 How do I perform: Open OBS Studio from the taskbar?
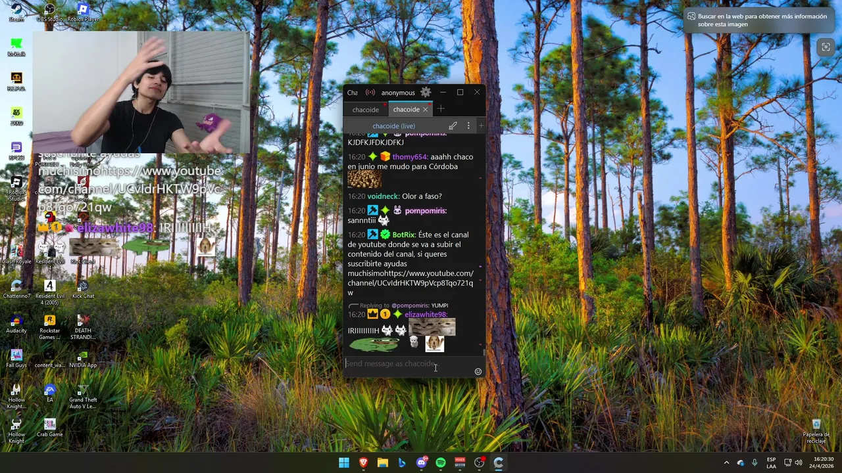[480, 462]
